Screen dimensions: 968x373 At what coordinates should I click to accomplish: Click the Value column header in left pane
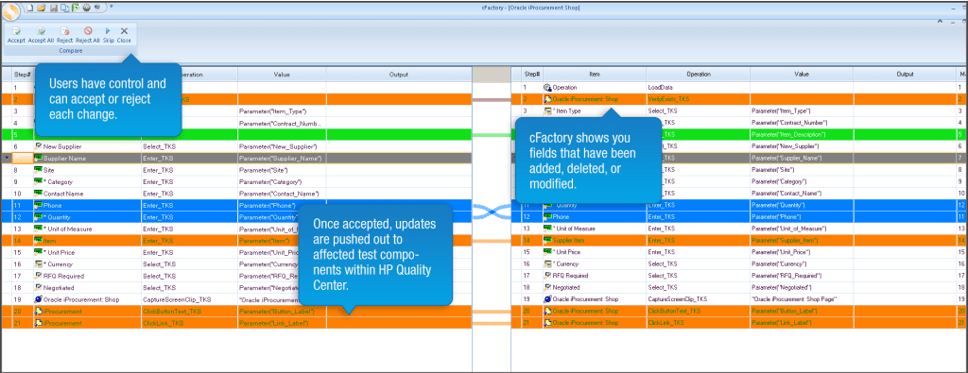tap(282, 74)
